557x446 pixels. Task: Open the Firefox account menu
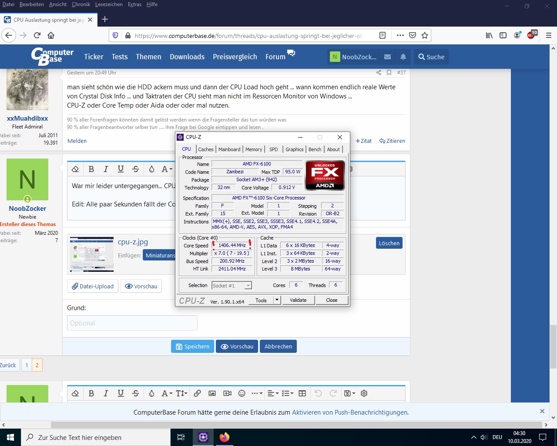[517, 35]
